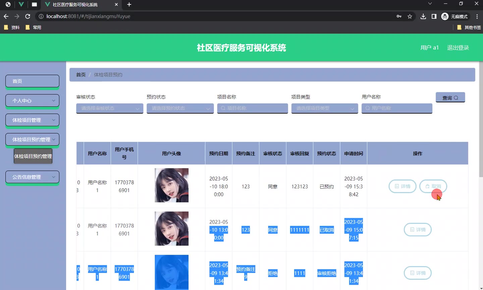The width and height of the screenshot is (483, 290).
Task: Expand the 公告信息管理 sidebar menu
Action: pyautogui.click(x=32, y=177)
